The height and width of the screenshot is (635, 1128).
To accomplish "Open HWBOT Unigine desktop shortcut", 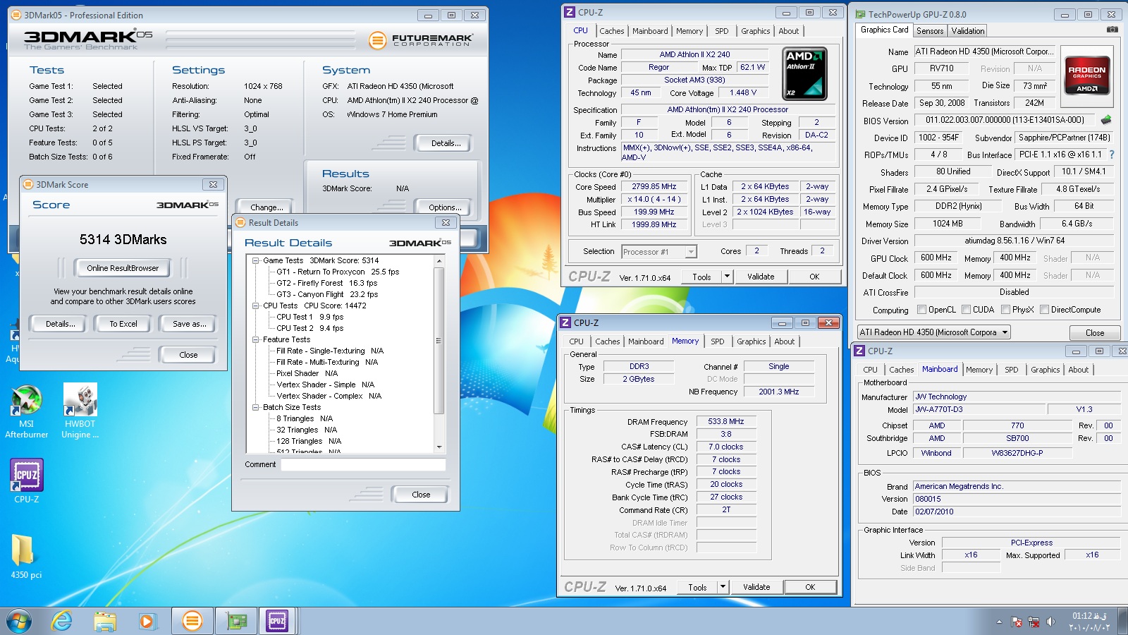I will point(80,411).
